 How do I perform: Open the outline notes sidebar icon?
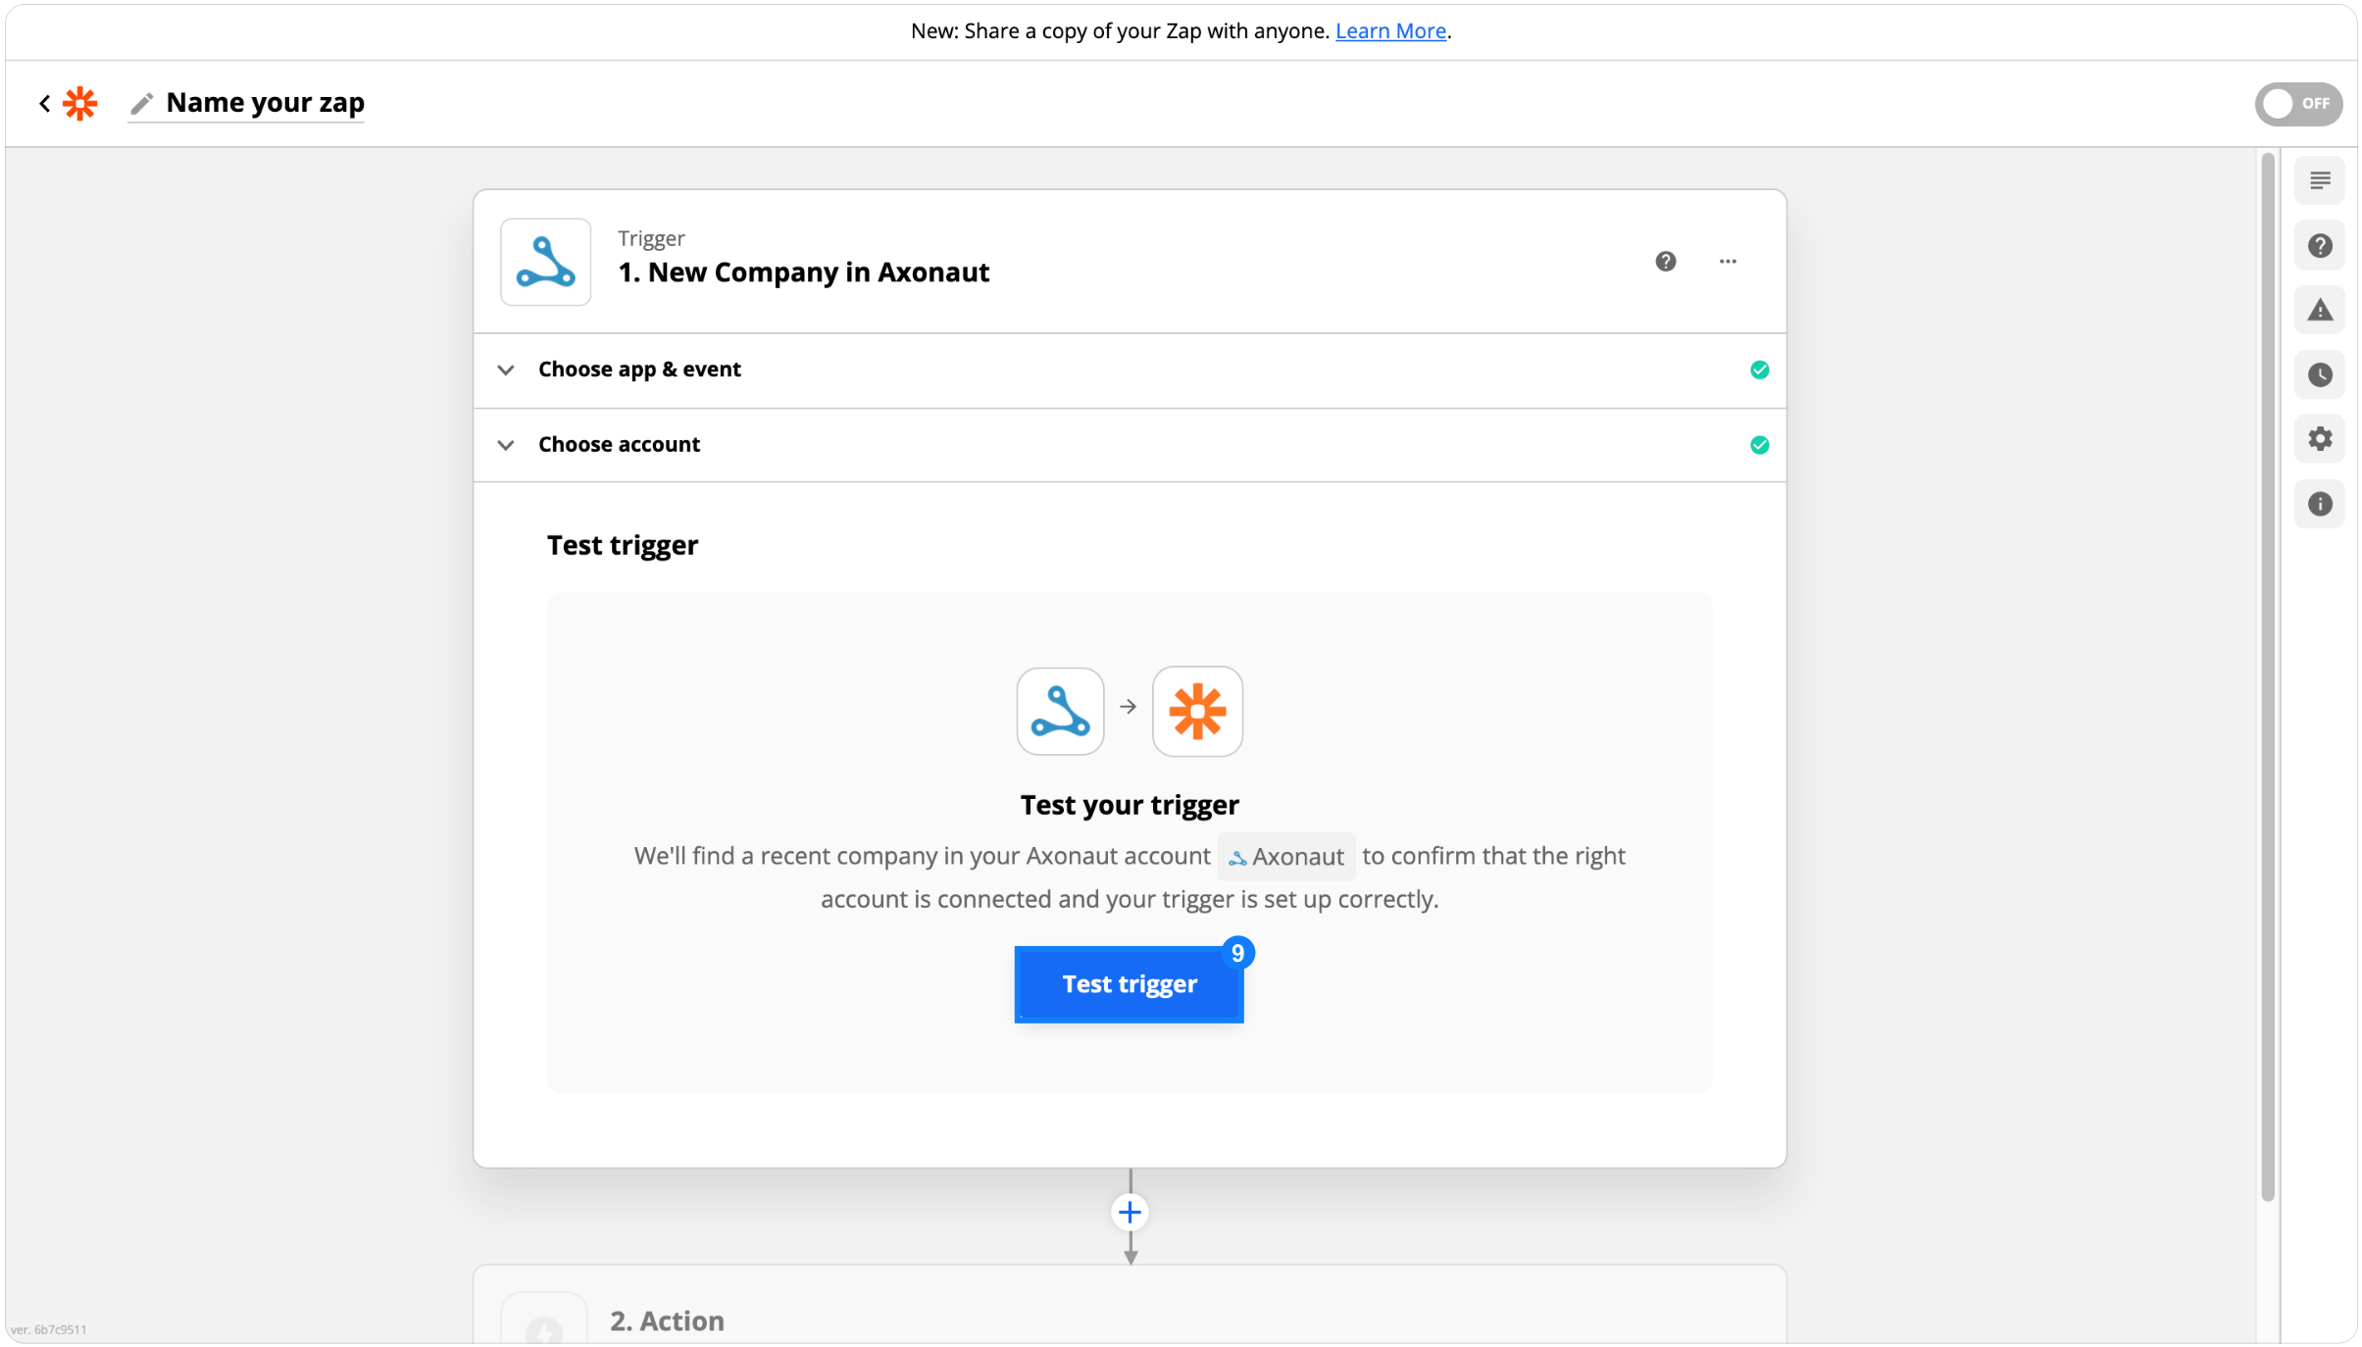pyautogui.click(x=2319, y=180)
